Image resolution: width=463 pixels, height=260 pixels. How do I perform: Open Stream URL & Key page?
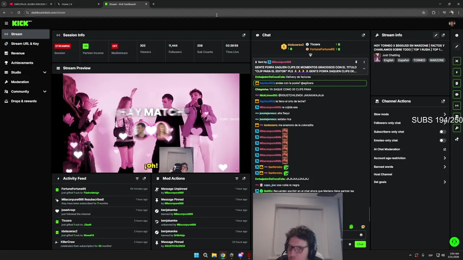coord(25,44)
